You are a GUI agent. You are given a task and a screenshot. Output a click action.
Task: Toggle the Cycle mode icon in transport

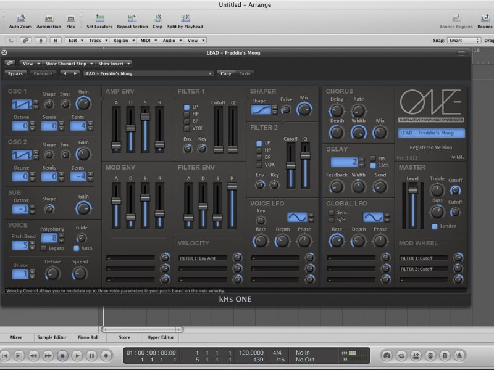click(x=401, y=356)
